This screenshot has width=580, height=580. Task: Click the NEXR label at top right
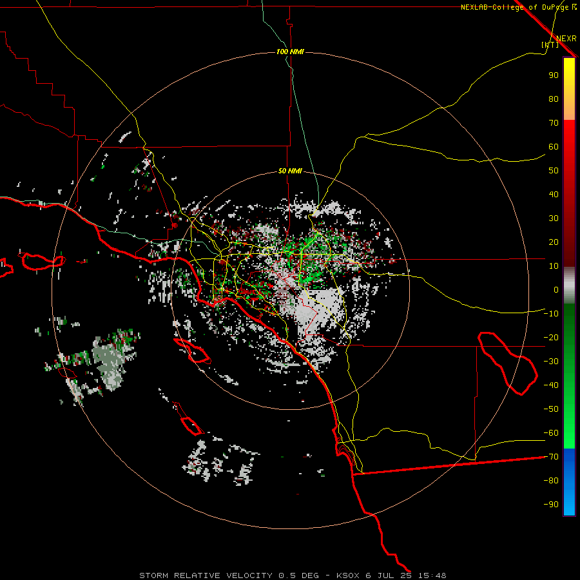[x=566, y=39]
